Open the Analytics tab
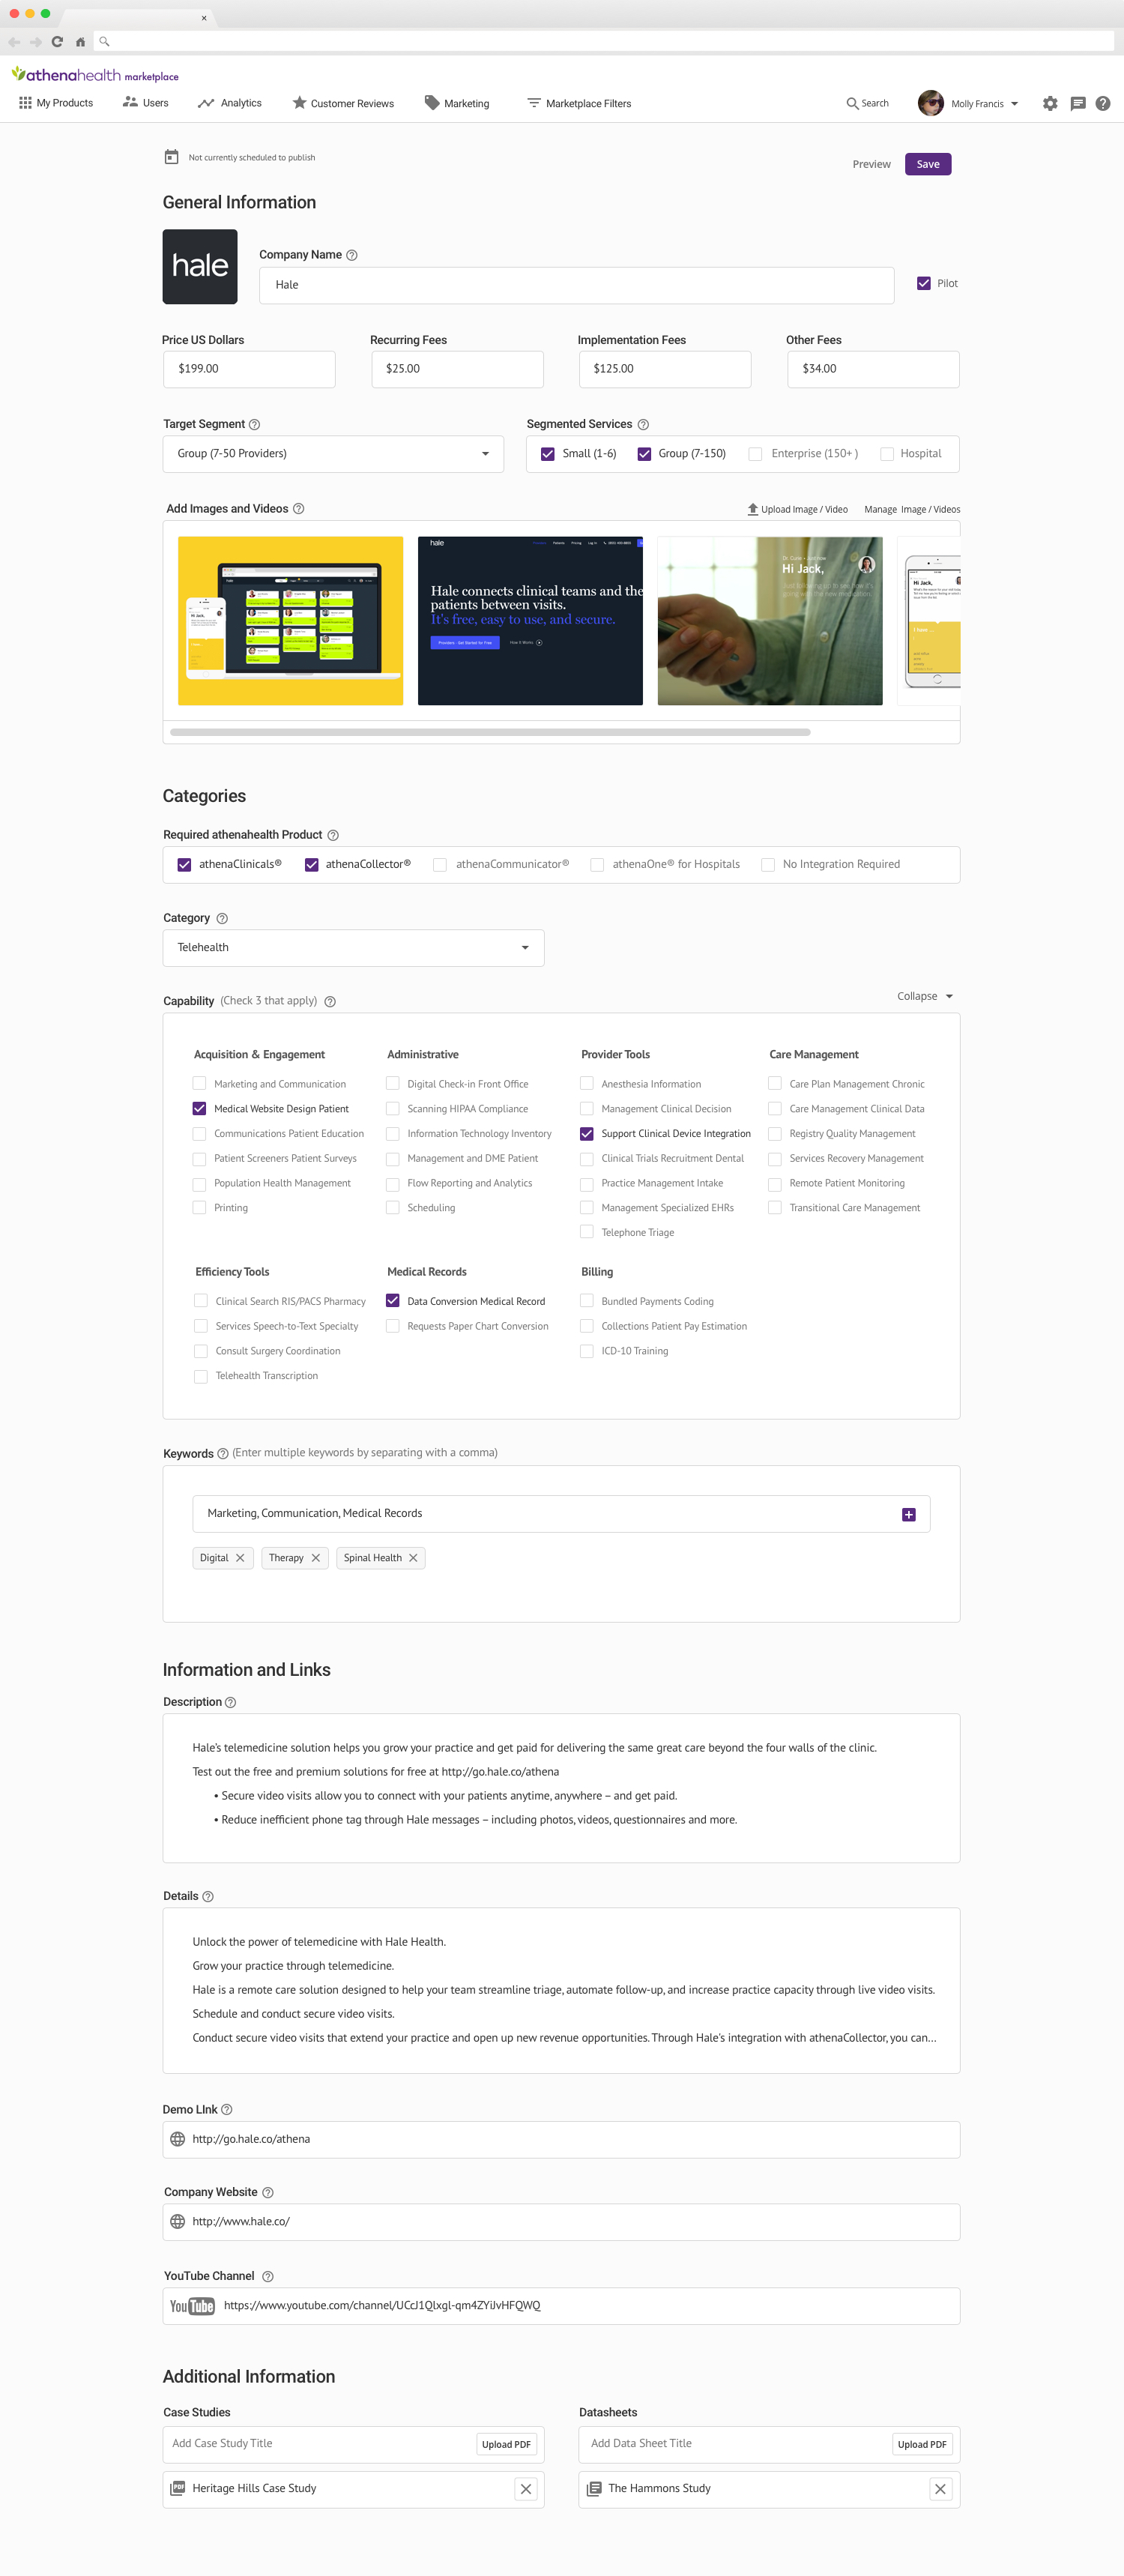The height and width of the screenshot is (2576, 1124). point(230,103)
